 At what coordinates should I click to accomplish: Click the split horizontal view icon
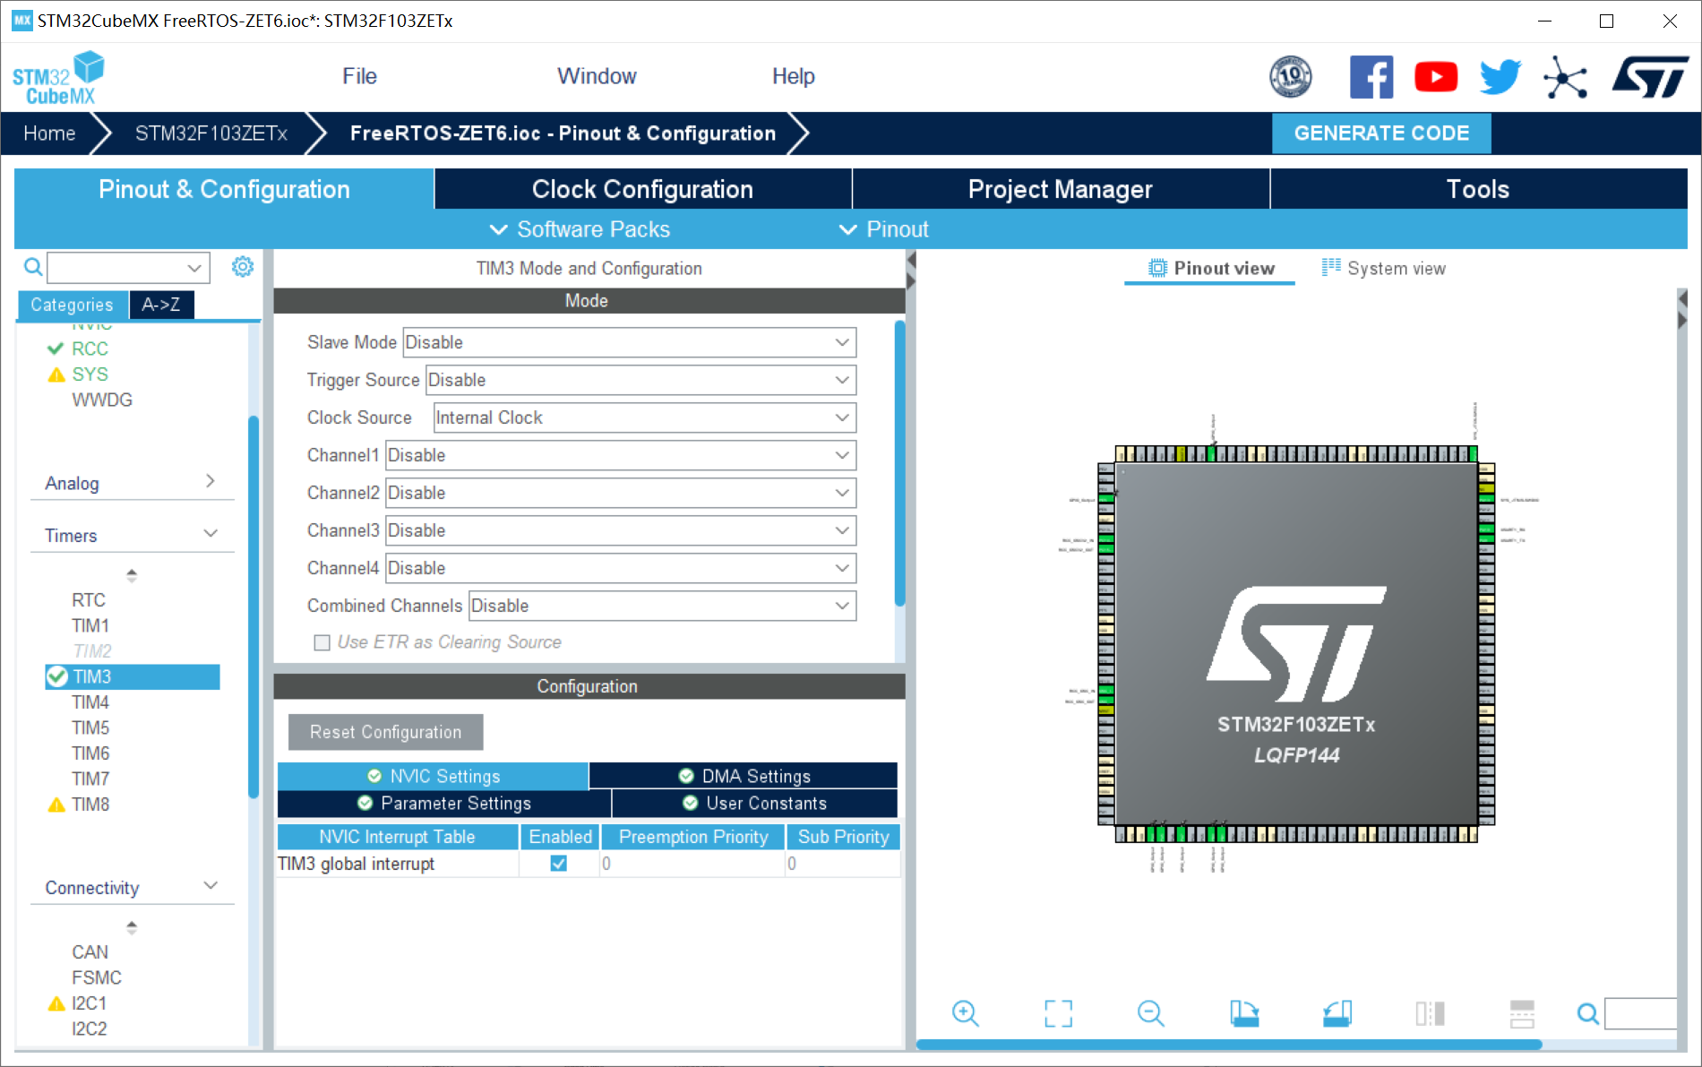1522,1013
